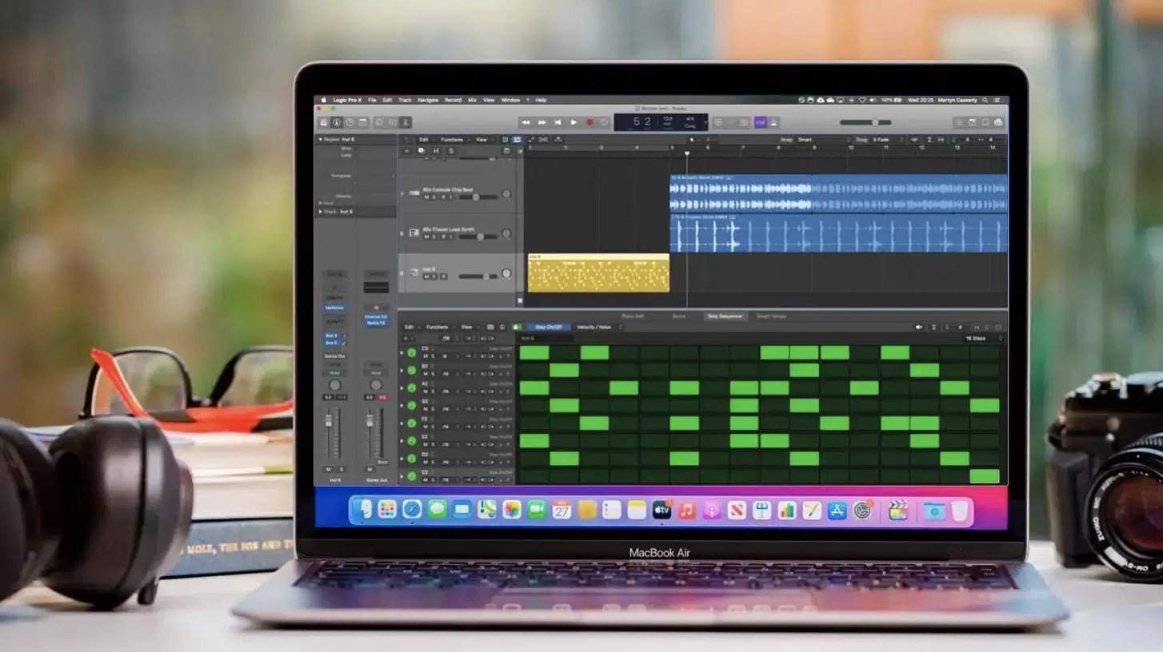The width and height of the screenshot is (1163, 652).
Task: Switch to the Piano Roll tab
Action: 633,316
